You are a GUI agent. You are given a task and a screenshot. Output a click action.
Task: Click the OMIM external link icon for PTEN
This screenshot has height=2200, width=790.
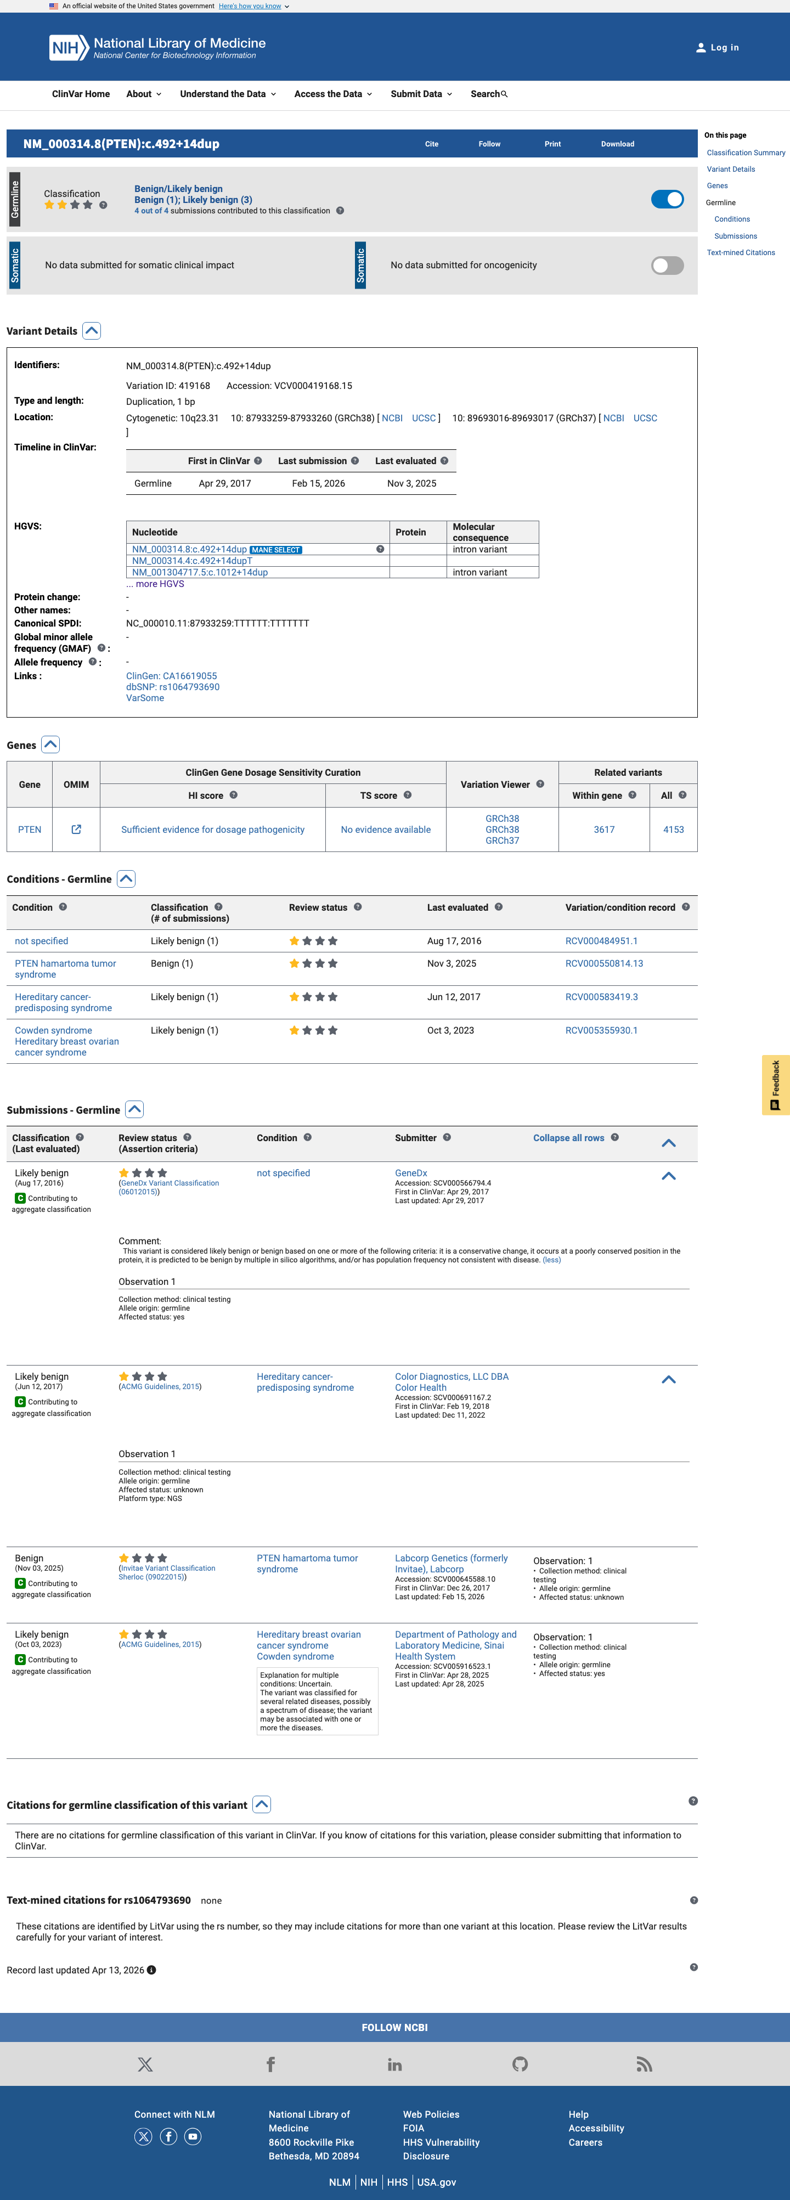76,830
